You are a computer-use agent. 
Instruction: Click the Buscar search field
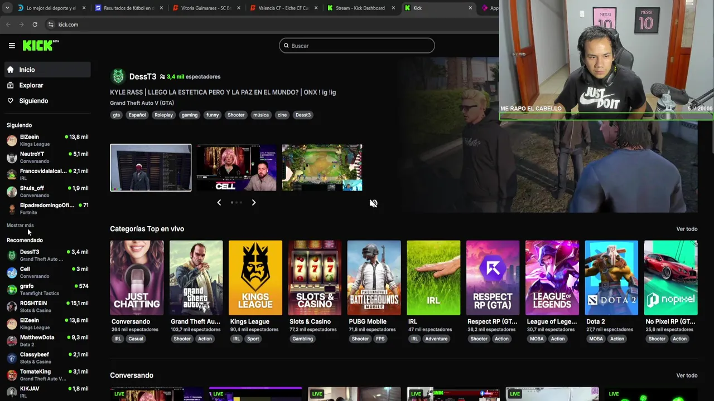pos(357,46)
